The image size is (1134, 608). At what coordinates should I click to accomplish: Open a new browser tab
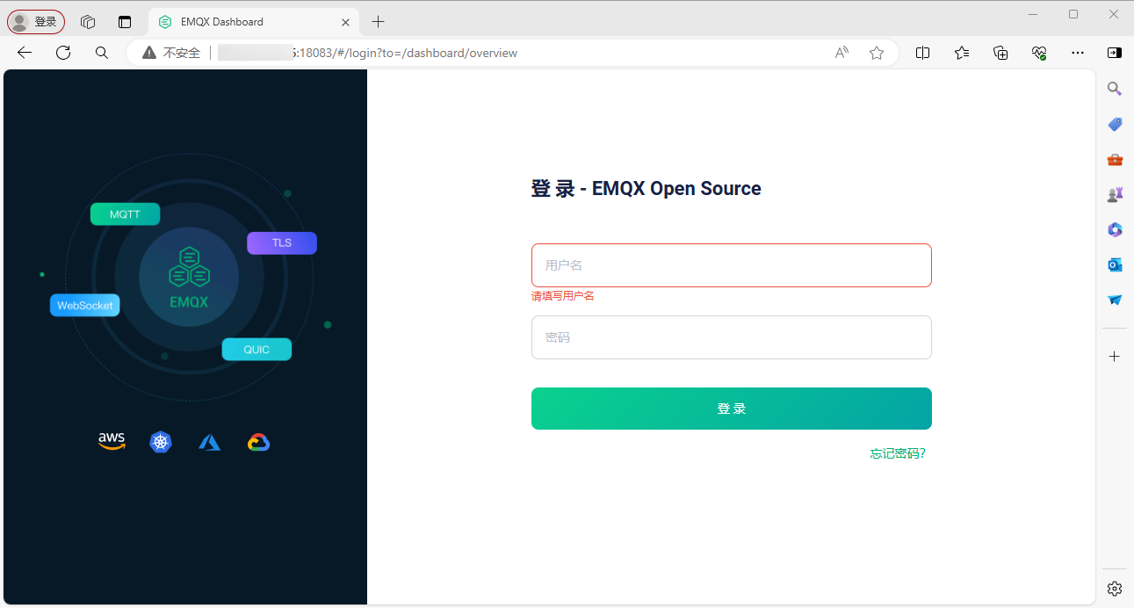coord(379,22)
